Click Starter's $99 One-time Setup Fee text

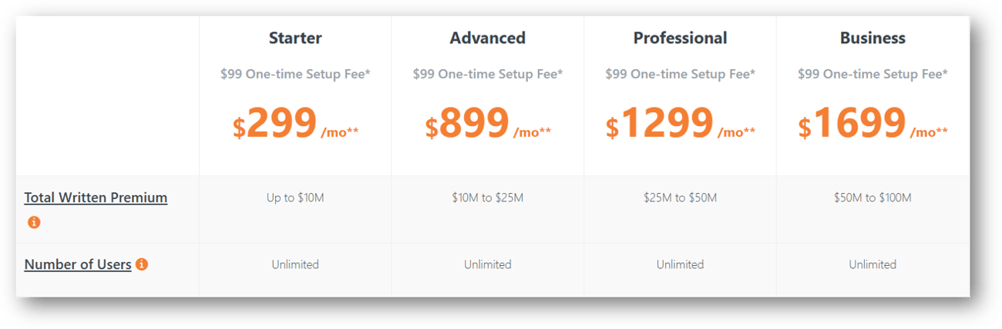click(x=295, y=75)
